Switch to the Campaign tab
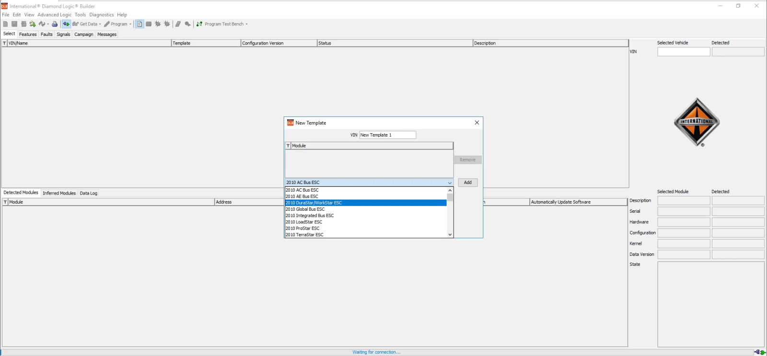 (84, 34)
